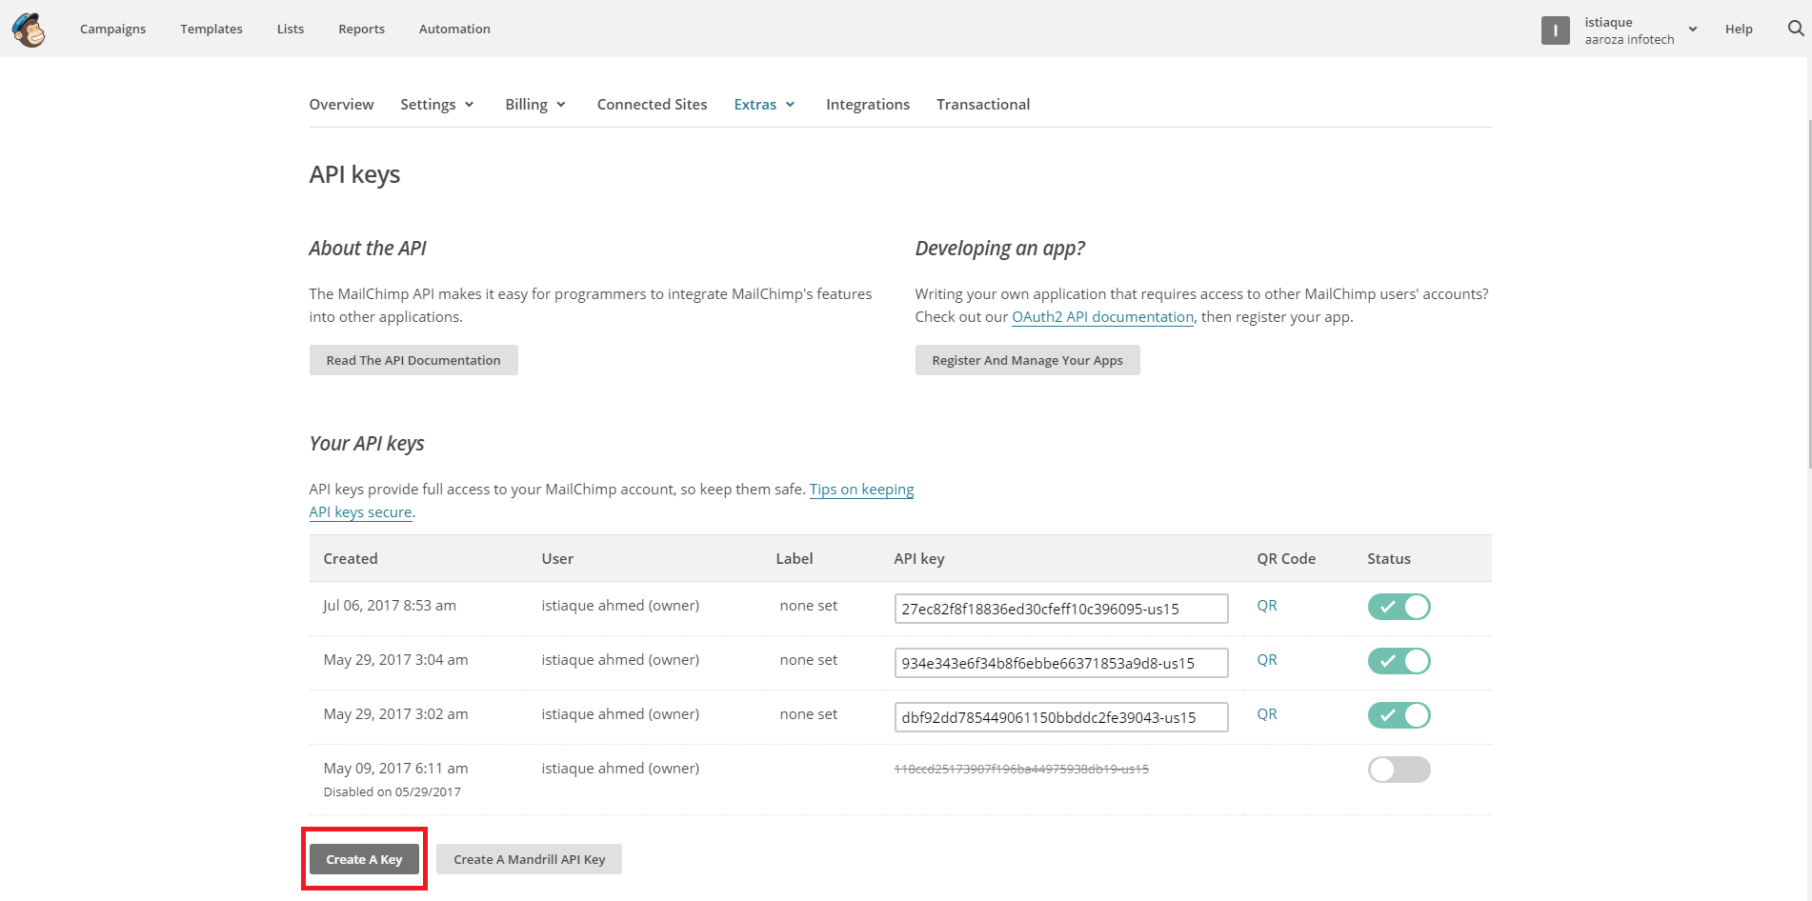The width and height of the screenshot is (1812, 901).
Task: Open QR code for May 29 3:02 key
Action: 1266,714
